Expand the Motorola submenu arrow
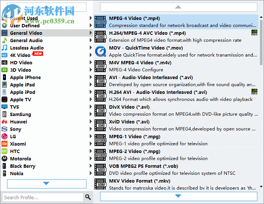Screen dimensions: 264x204 click(x=91, y=159)
